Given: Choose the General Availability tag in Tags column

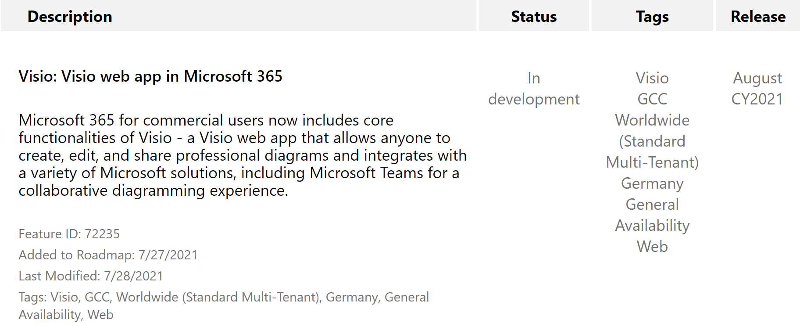Looking at the screenshot, I should coord(652,215).
